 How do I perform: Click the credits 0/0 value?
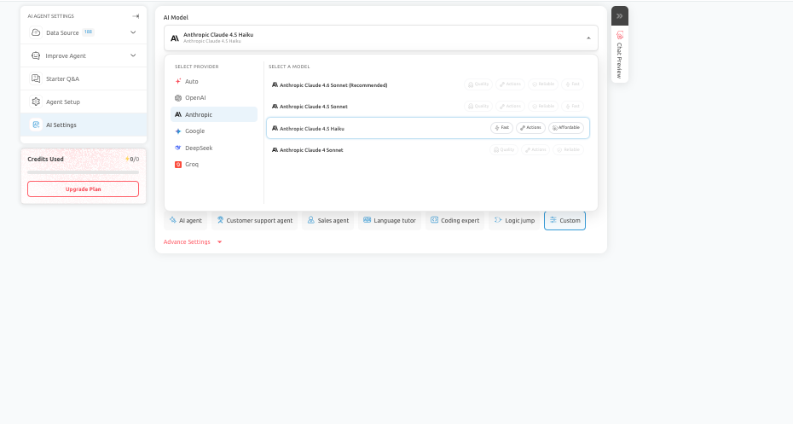pyautogui.click(x=135, y=159)
